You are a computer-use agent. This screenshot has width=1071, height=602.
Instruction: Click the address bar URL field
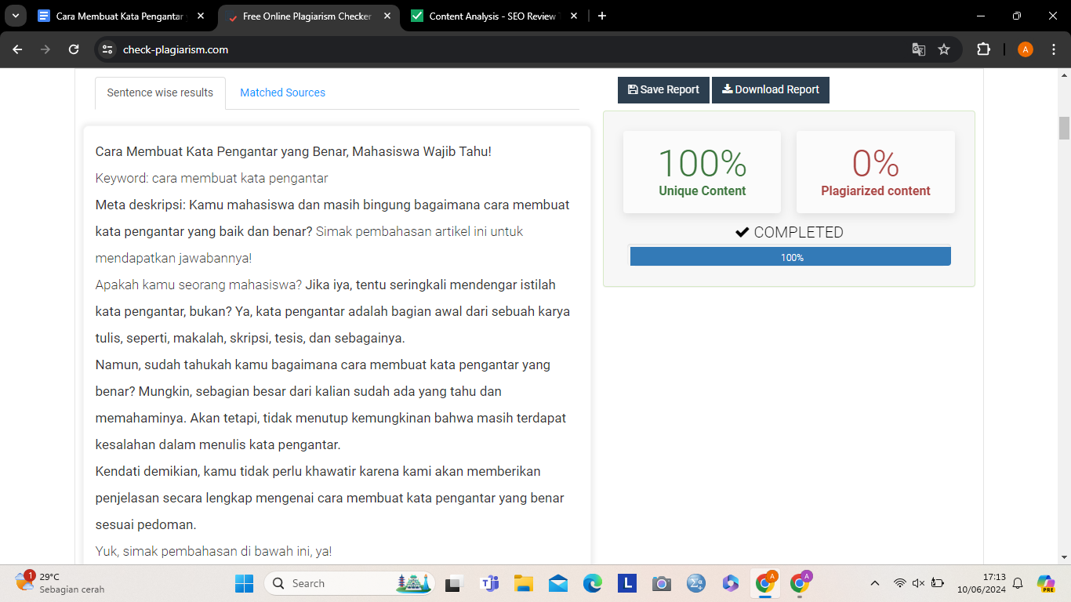pos(470,49)
